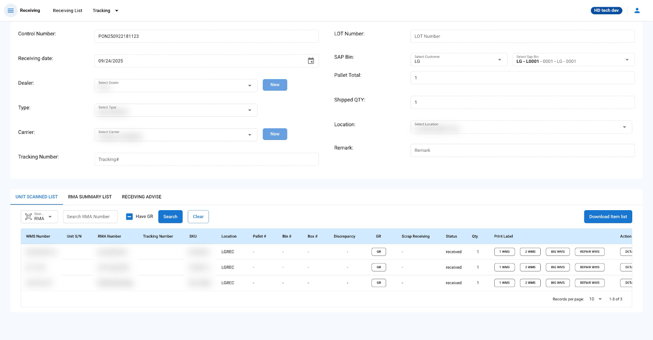
Task: Open the Receiving date calendar picker
Action: [311, 61]
